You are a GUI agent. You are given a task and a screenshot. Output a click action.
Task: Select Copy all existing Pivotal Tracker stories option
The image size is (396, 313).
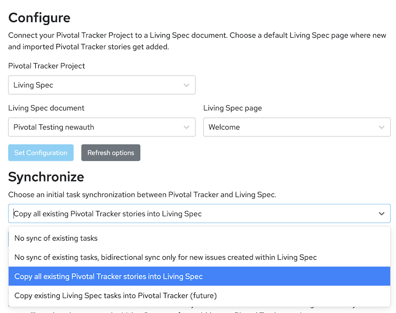[x=199, y=276]
